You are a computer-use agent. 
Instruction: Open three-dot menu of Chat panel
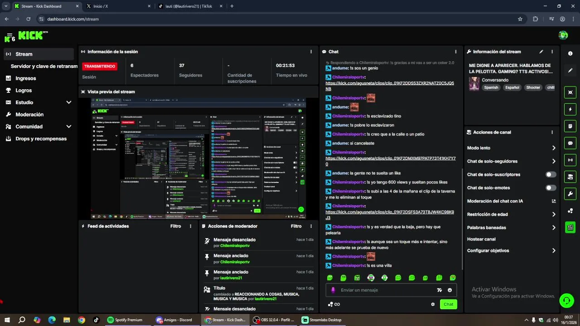pyautogui.click(x=456, y=52)
